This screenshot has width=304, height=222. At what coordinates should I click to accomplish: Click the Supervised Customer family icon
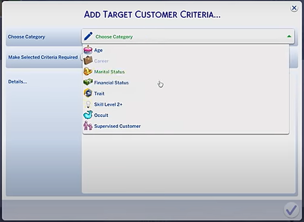[88, 126]
